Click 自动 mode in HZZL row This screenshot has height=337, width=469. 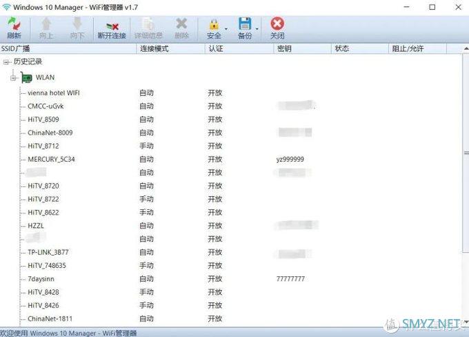[146, 226]
